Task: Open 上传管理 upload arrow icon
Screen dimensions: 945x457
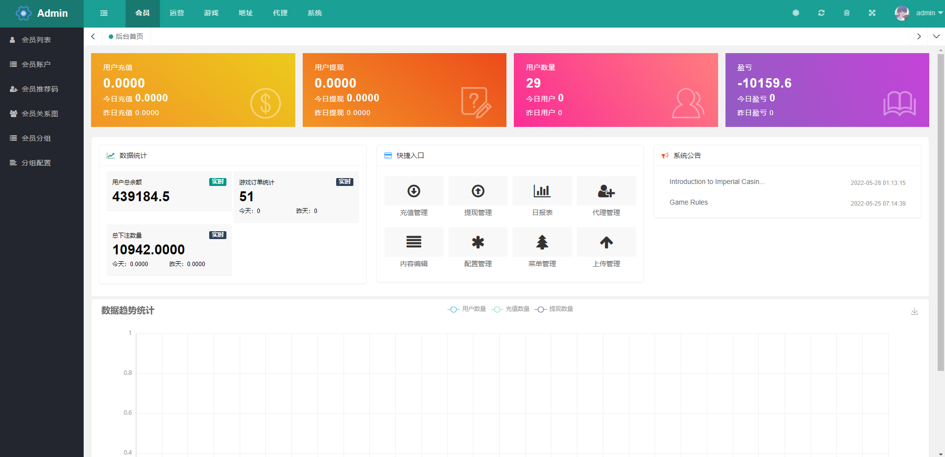Action: point(606,243)
